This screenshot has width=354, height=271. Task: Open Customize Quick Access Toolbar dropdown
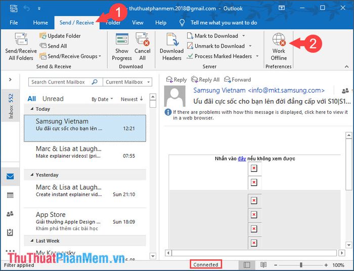39,9
